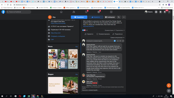Click the Сообщение button
The image size is (174, 98).
tap(110, 17)
